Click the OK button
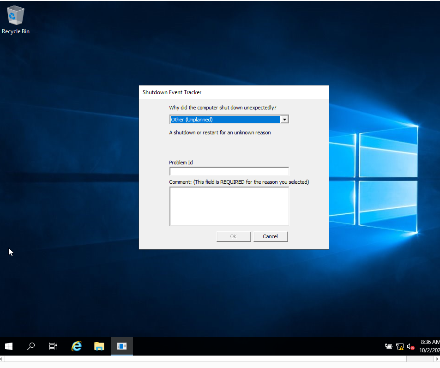Screen dimensions: 440x368 234,236
